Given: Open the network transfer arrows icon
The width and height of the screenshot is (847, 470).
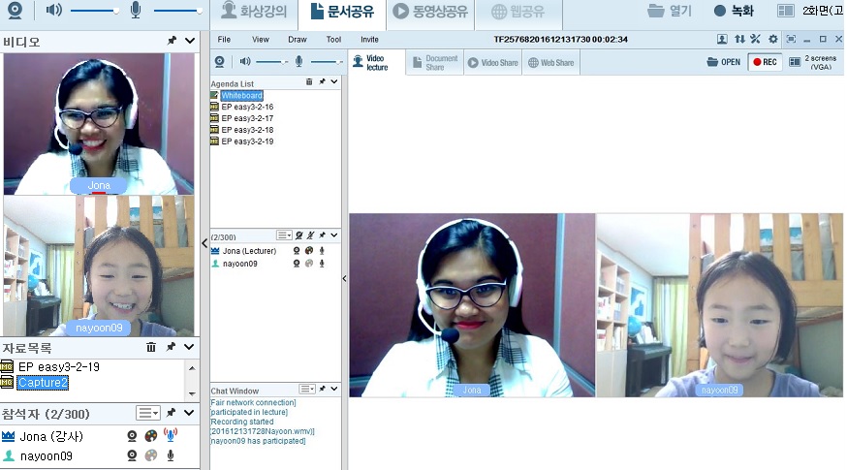Looking at the screenshot, I should point(739,40).
